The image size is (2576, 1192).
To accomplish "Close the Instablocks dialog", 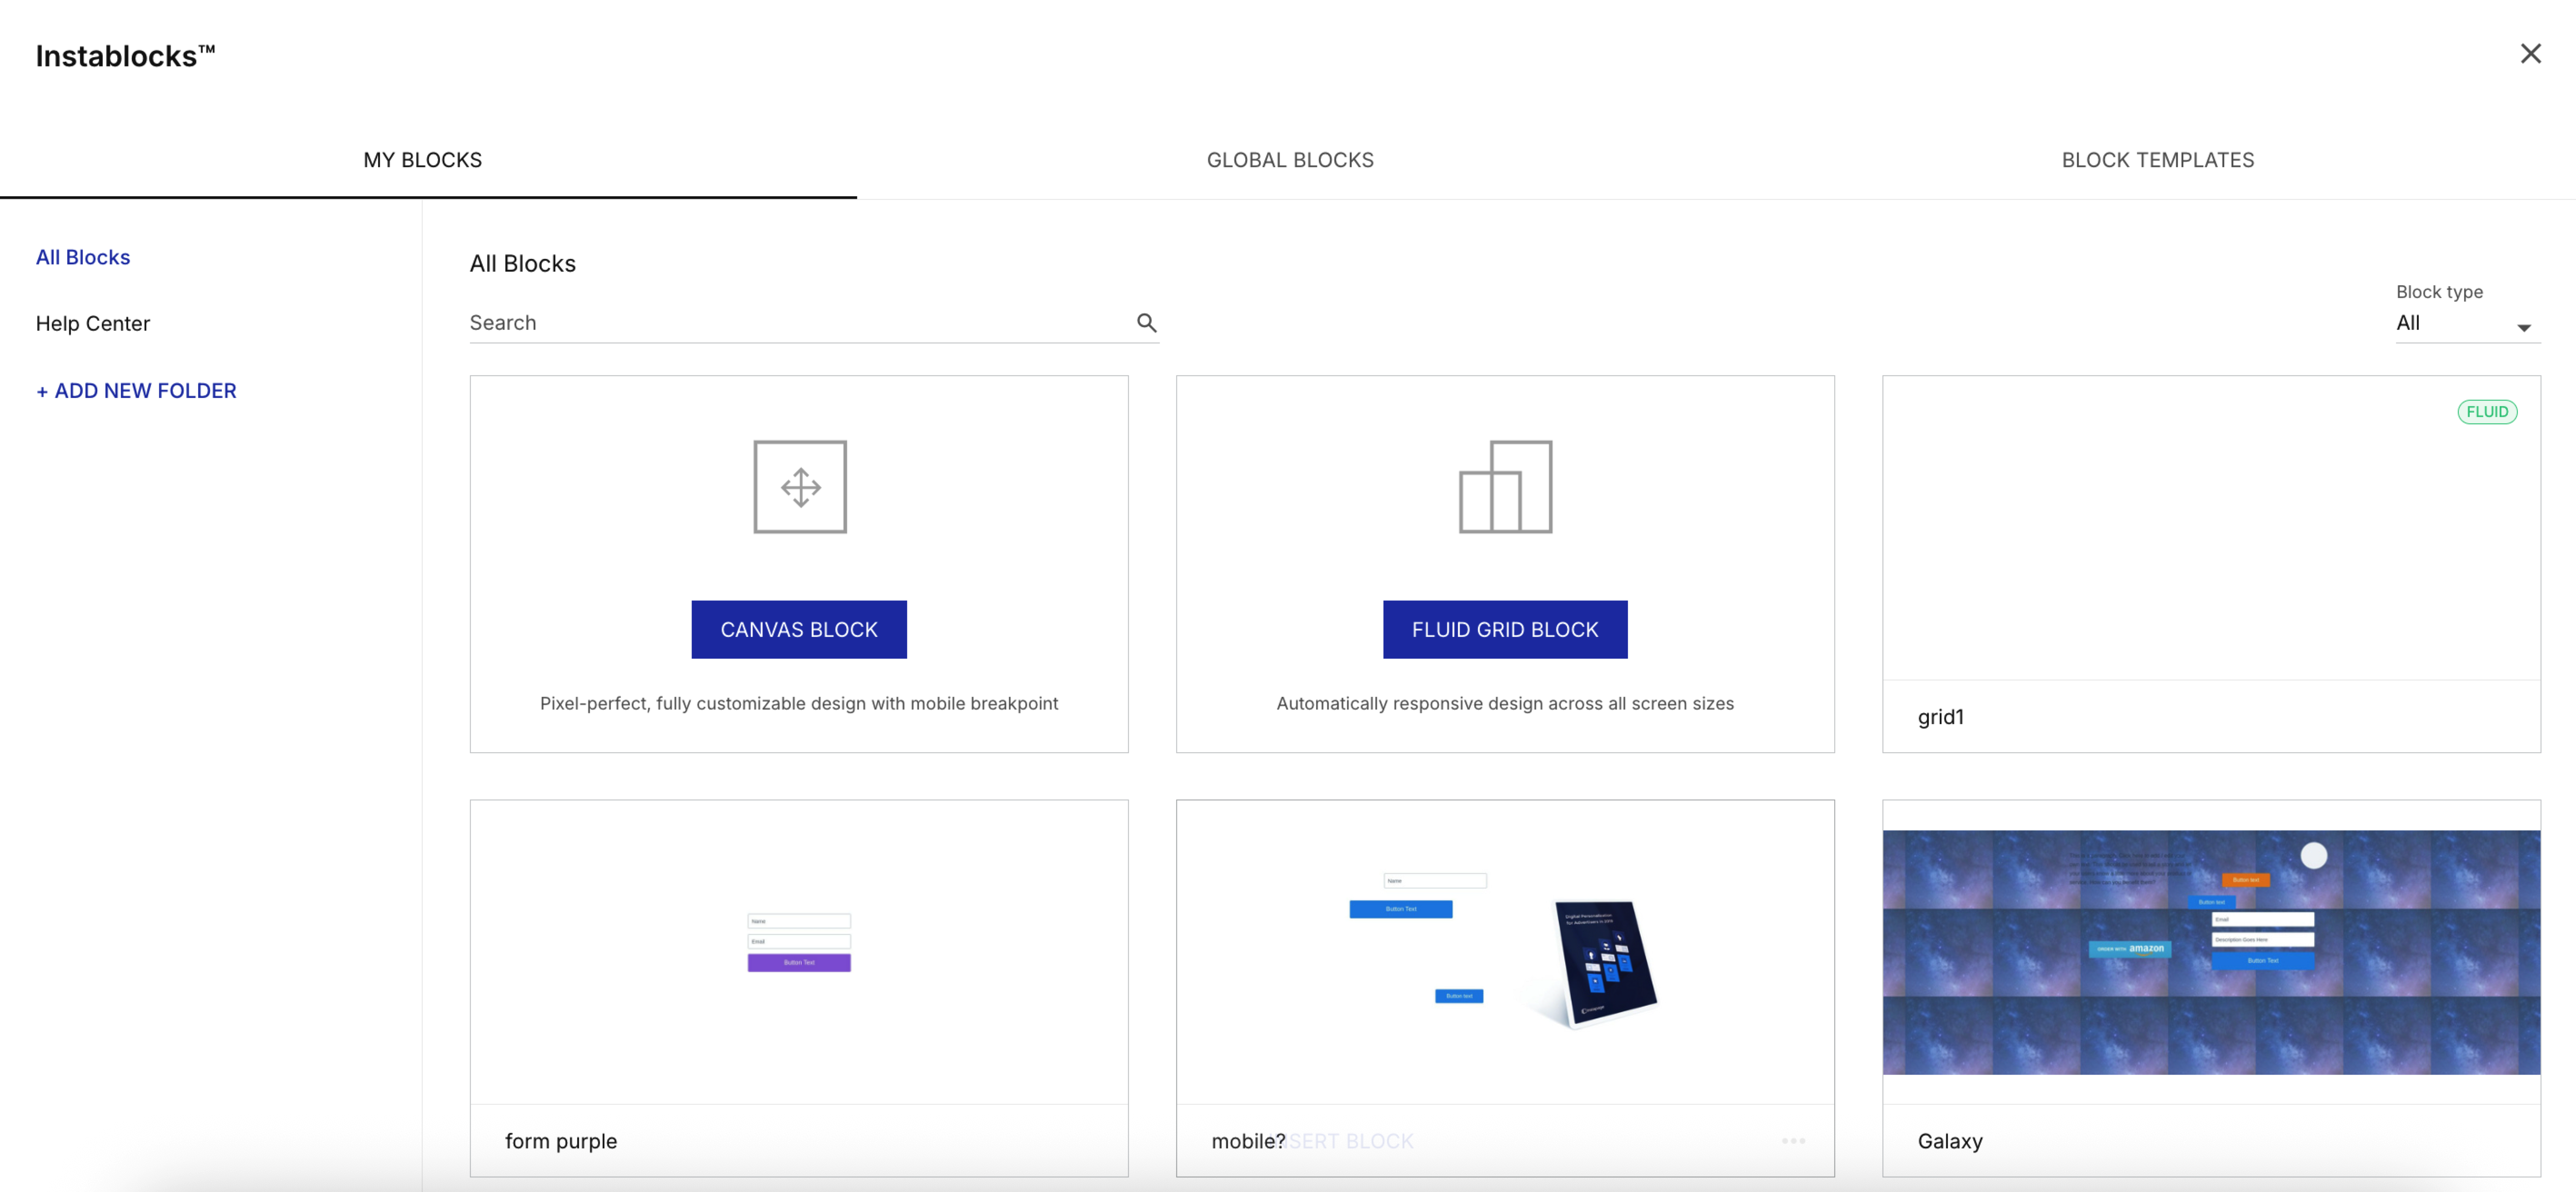I will point(2530,54).
